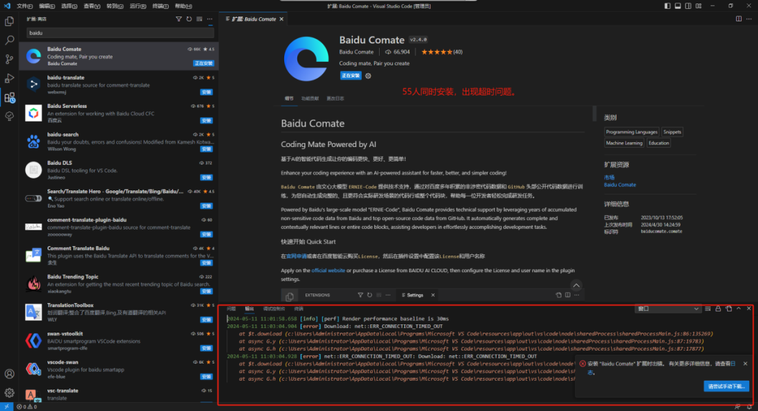
Task: Close the Baidu Comate extension tab
Action: pyautogui.click(x=282, y=19)
